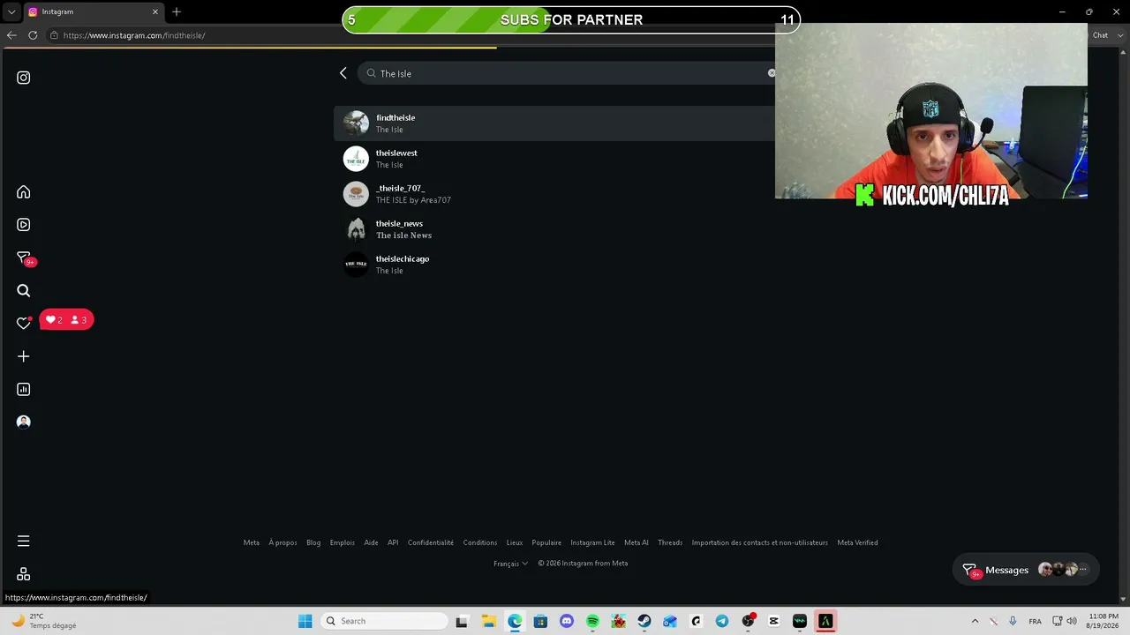Open the Reels icon in the sidebar

tap(24, 225)
